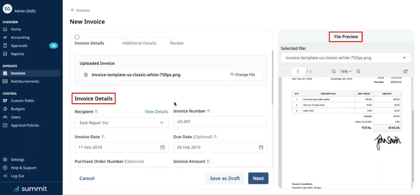Click the summit logo
The height and width of the screenshot is (195, 420).
(30, 189)
